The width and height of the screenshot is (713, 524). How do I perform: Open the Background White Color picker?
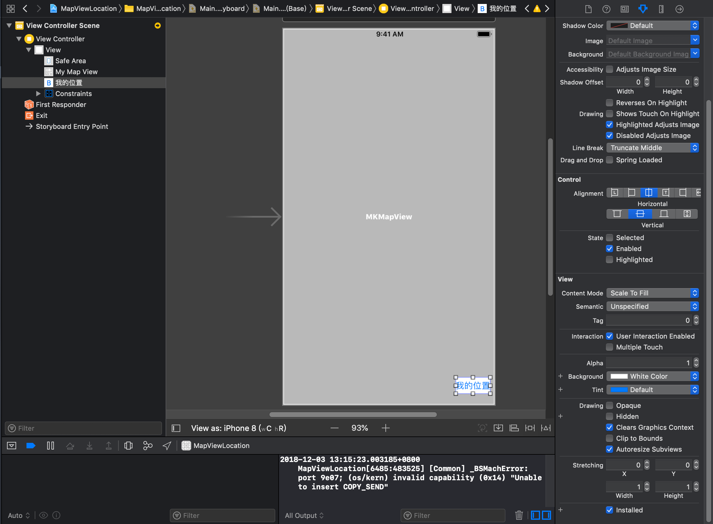(x=652, y=376)
